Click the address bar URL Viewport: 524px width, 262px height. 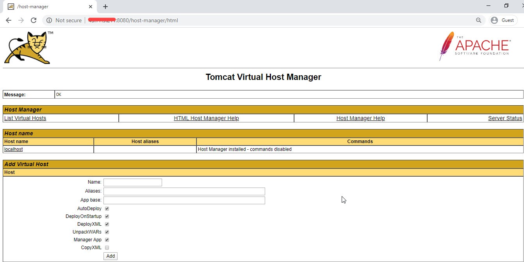133,20
